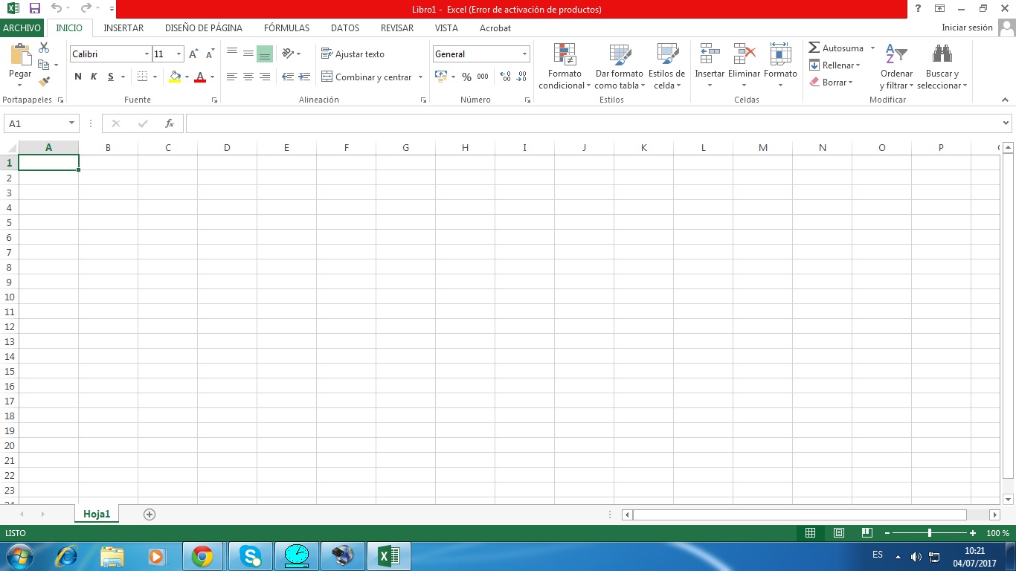This screenshot has width=1016, height=571.
Task: Click column D header
Action: [x=227, y=147]
